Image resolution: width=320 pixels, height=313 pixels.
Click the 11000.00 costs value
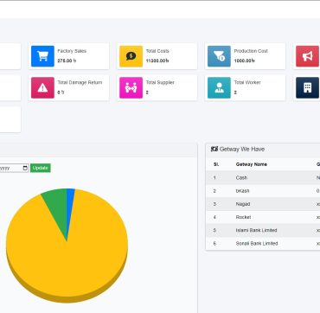pos(157,61)
